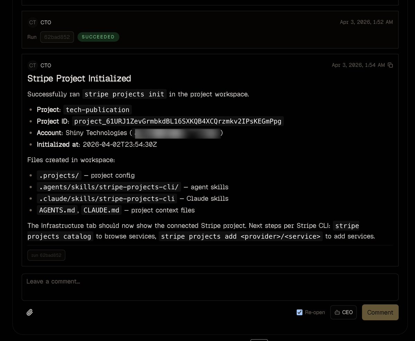Image resolution: width=415 pixels, height=341 pixels.
Task: Click the "projects catalog" command text
Action: point(59,236)
